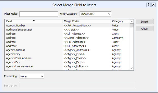Click the <<Agncy_Address>> merge code

click(77, 50)
